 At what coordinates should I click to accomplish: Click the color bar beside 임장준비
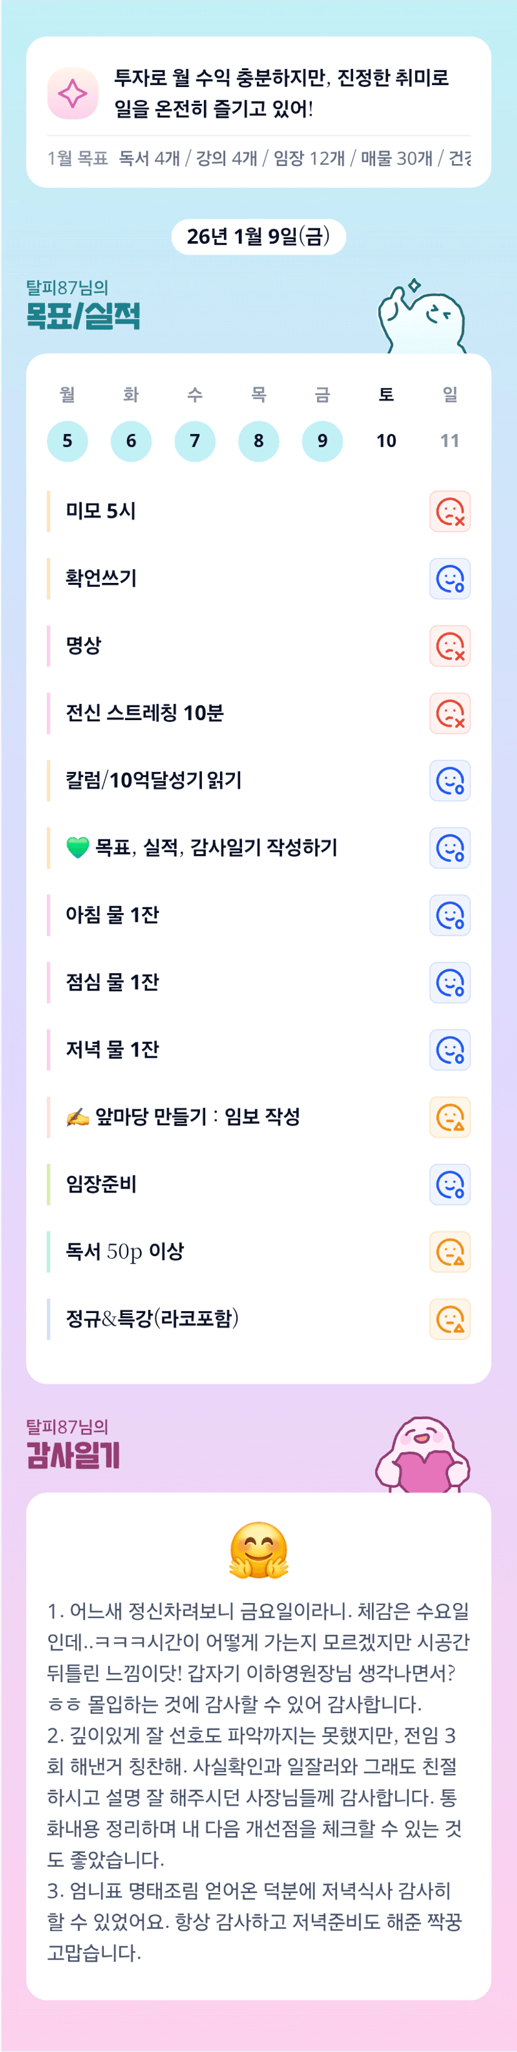pyautogui.click(x=49, y=1185)
